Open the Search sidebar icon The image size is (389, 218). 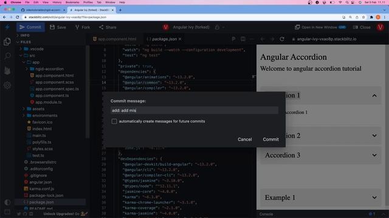(7, 56)
